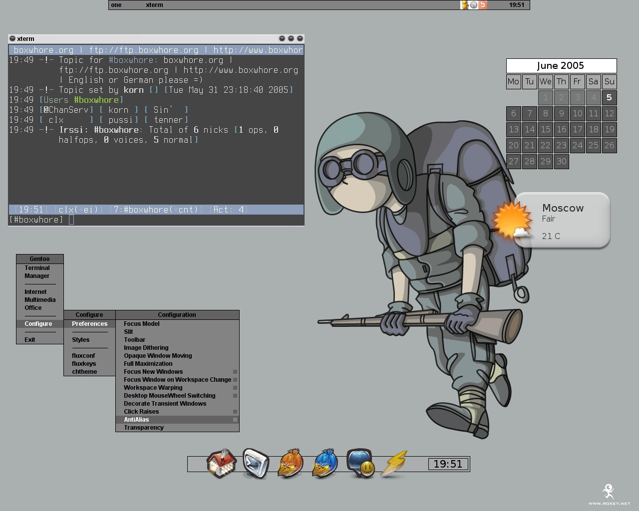639x511 pixels.
Task: Click the dock clock showing 19:51
Action: click(x=448, y=464)
